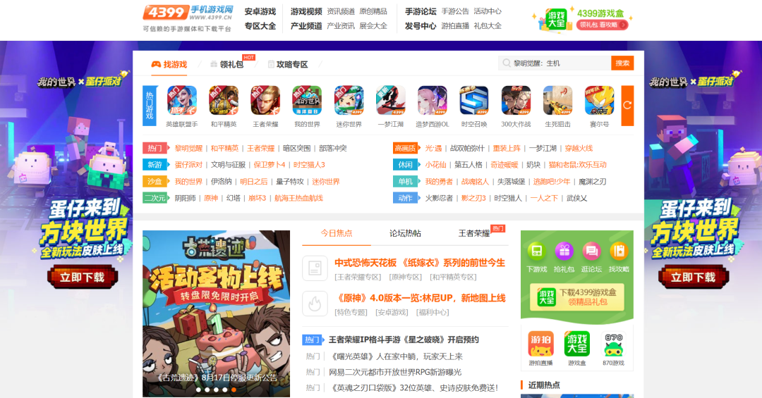Click the orange 搜索 button
The image size is (762, 398).
[622, 63]
